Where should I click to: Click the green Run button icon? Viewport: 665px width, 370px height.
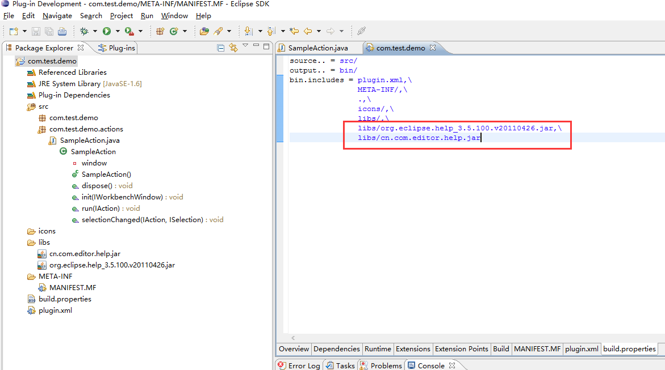[x=106, y=31]
